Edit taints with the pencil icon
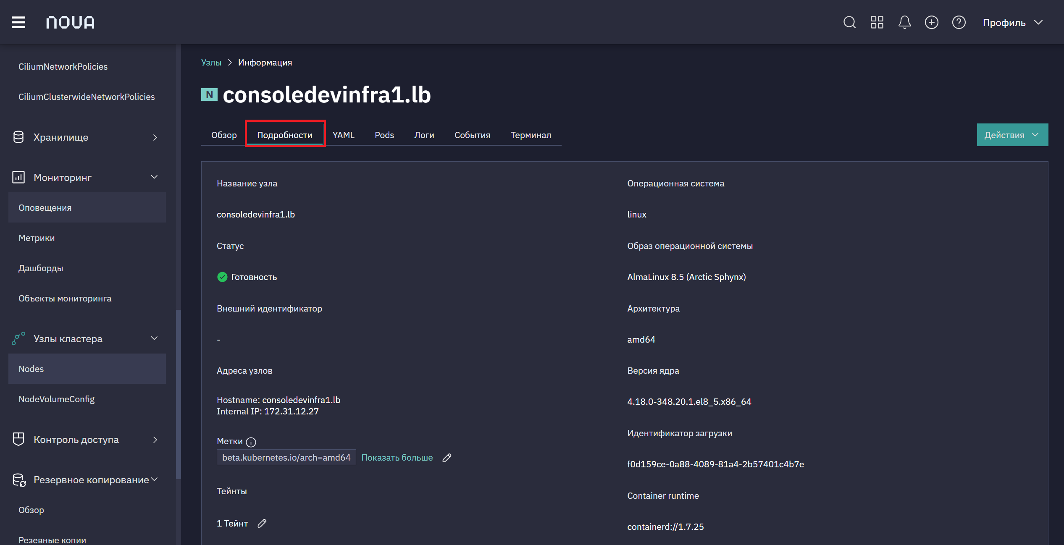Viewport: 1064px width, 545px height. (x=262, y=523)
